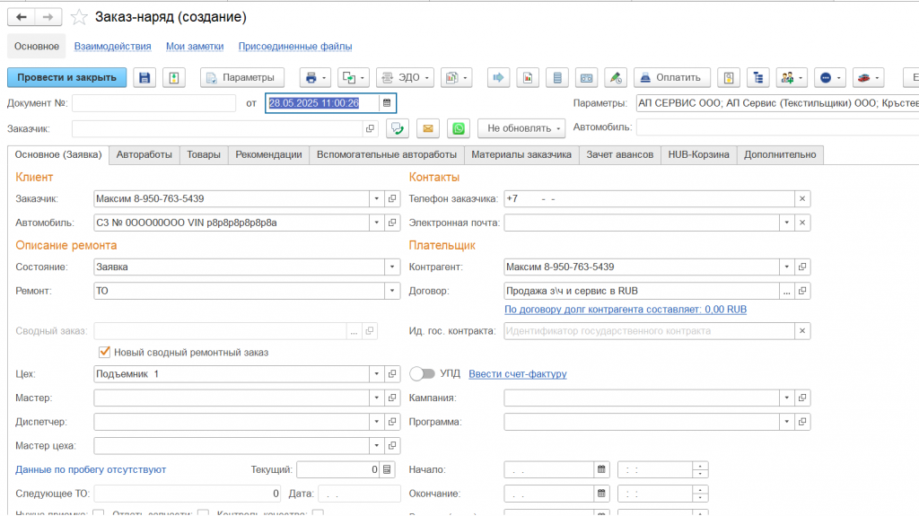Click the save document floppy disk icon

click(144, 77)
